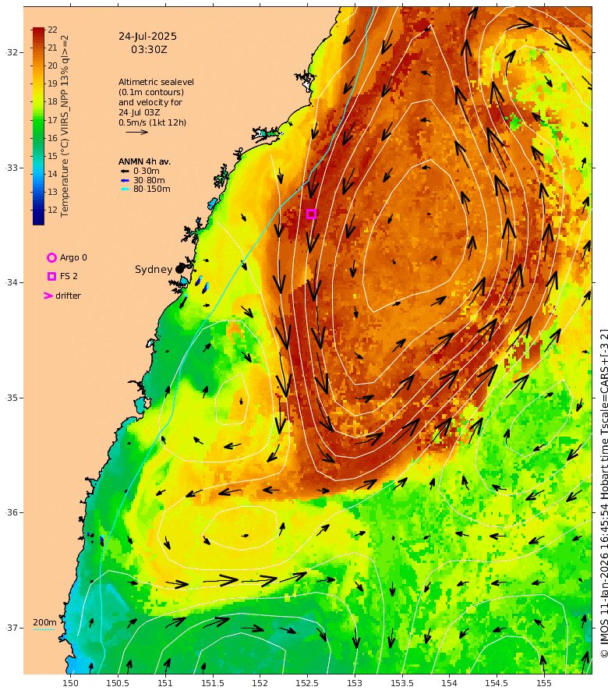Click the 12 label on the temperature scale
Image resolution: width=608 pixels, height=694 pixels.
[53, 210]
